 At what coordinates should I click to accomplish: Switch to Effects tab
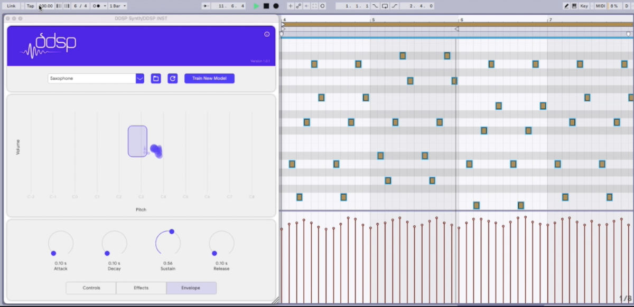(x=141, y=288)
